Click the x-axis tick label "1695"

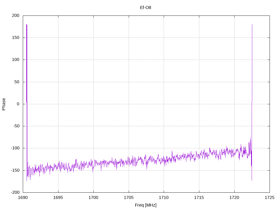(58, 198)
